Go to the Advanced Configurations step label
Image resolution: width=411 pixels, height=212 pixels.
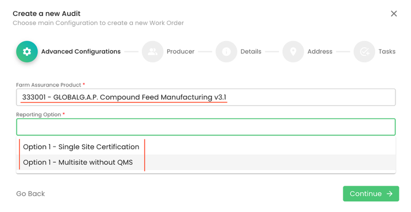(81, 52)
